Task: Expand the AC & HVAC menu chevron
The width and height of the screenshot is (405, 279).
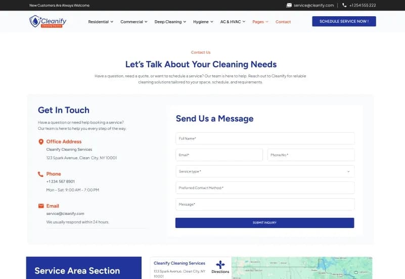Action: pos(244,22)
